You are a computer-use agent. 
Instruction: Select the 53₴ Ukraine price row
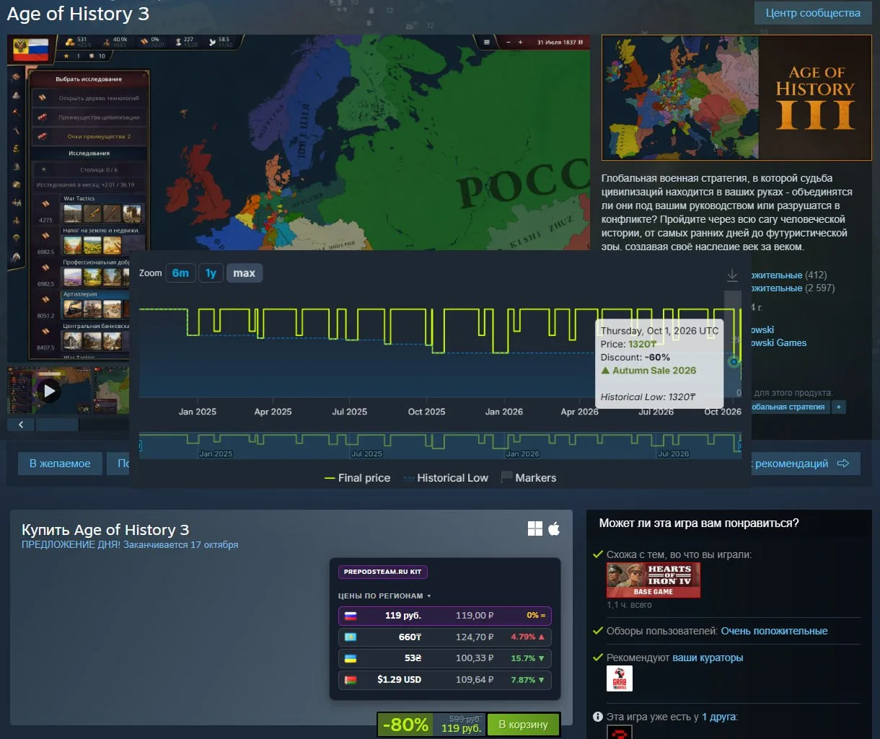pyautogui.click(x=444, y=658)
